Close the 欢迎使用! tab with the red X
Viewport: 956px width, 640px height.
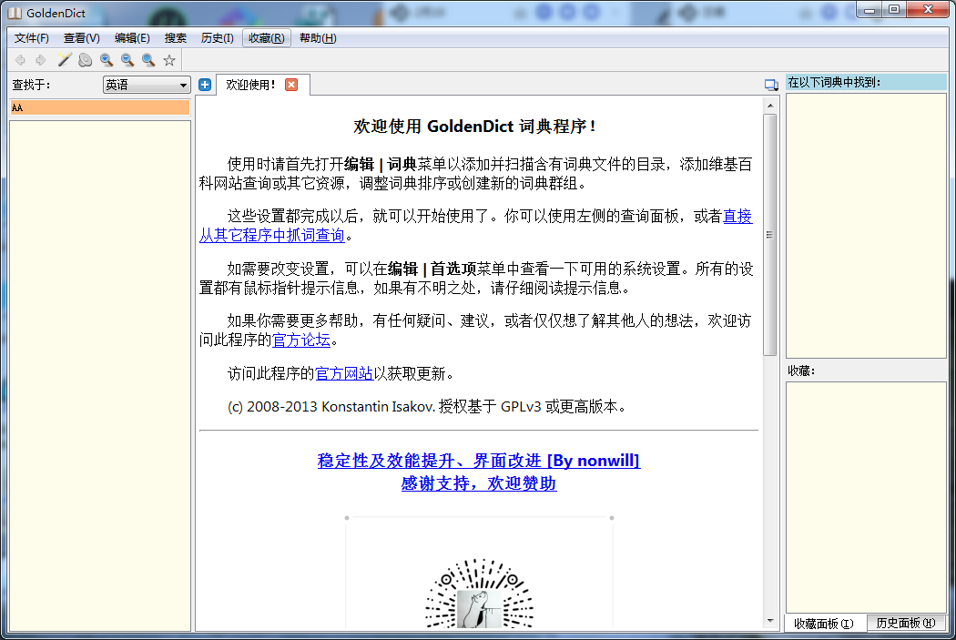tap(291, 85)
